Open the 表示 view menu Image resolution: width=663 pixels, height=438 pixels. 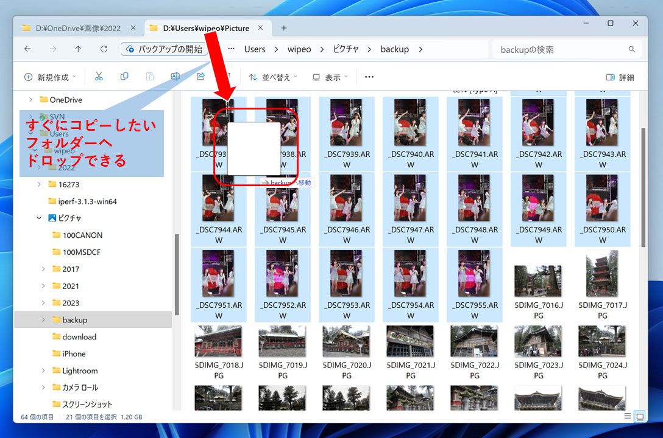(330, 77)
